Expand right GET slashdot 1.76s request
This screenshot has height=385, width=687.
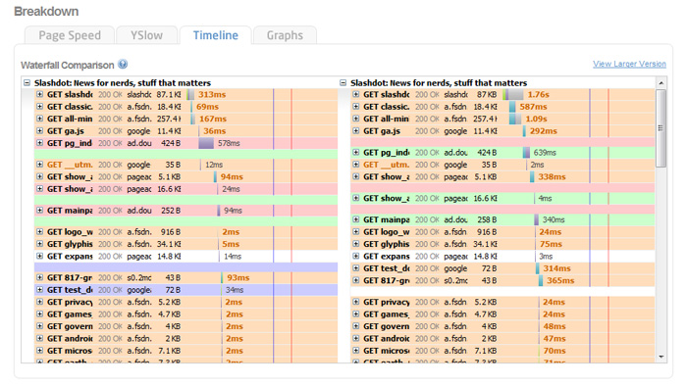355,94
